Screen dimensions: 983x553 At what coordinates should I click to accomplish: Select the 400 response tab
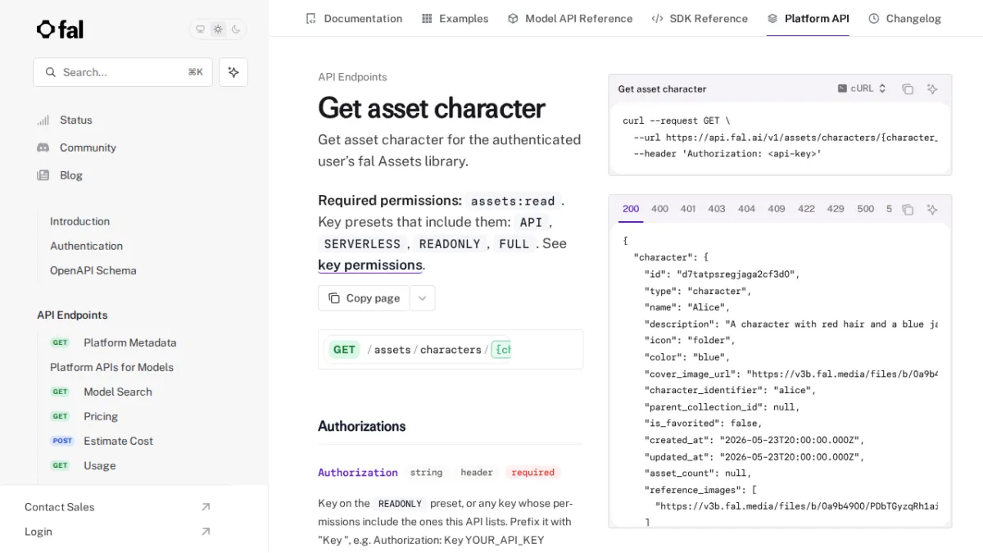point(659,209)
